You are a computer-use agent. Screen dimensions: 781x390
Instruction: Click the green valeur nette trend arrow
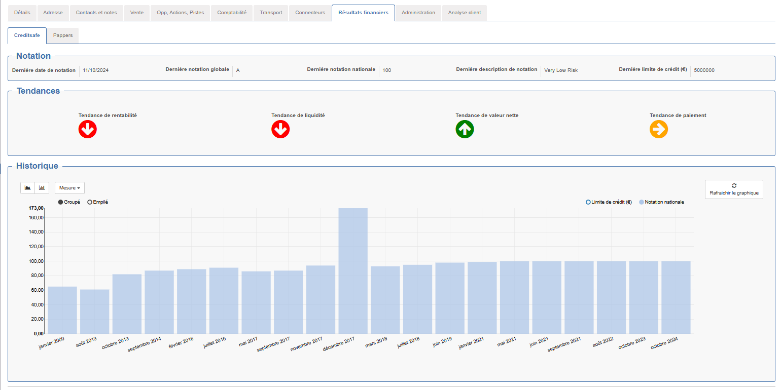click(x=465, y=130)
